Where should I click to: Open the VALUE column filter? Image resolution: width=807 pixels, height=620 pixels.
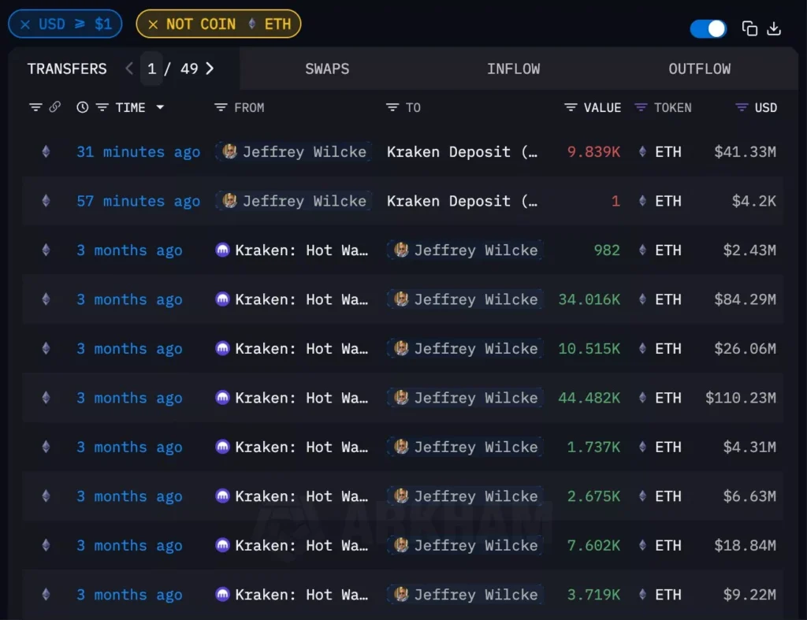(571, 107)
